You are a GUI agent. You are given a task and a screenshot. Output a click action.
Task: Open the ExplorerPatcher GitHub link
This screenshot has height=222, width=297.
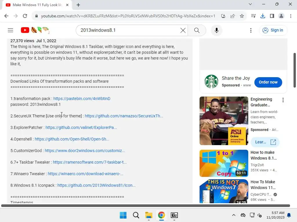(x=81, y=127)
